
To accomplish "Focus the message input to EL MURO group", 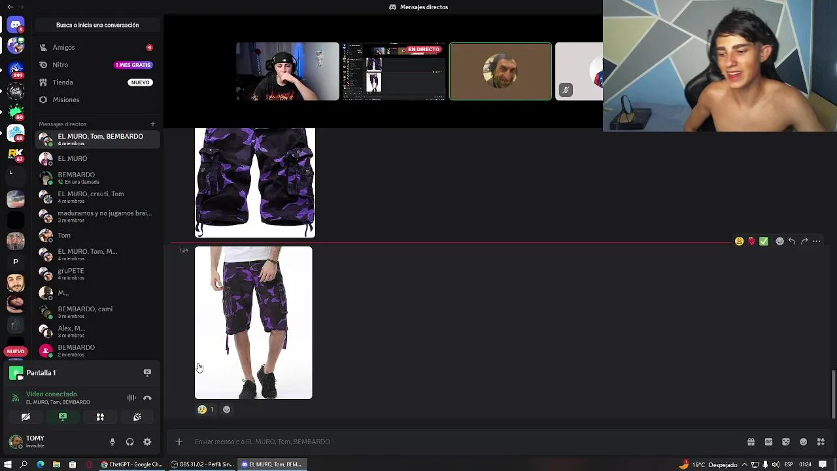I will click(458, 442).
